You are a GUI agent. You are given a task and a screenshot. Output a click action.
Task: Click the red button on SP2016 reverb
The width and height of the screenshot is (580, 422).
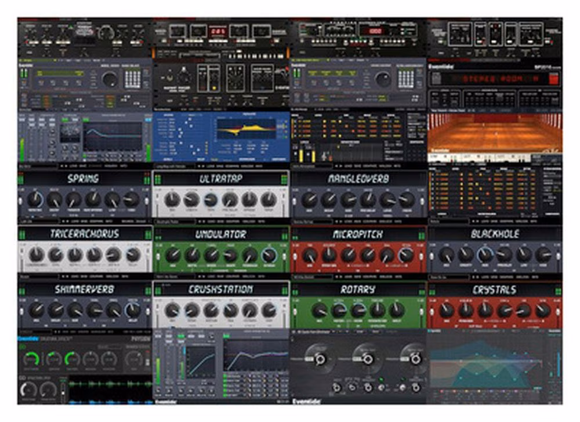coord(554,79)
